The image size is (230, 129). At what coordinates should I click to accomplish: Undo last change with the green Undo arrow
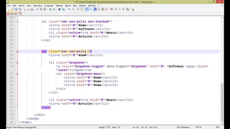[x=50, y=9]
